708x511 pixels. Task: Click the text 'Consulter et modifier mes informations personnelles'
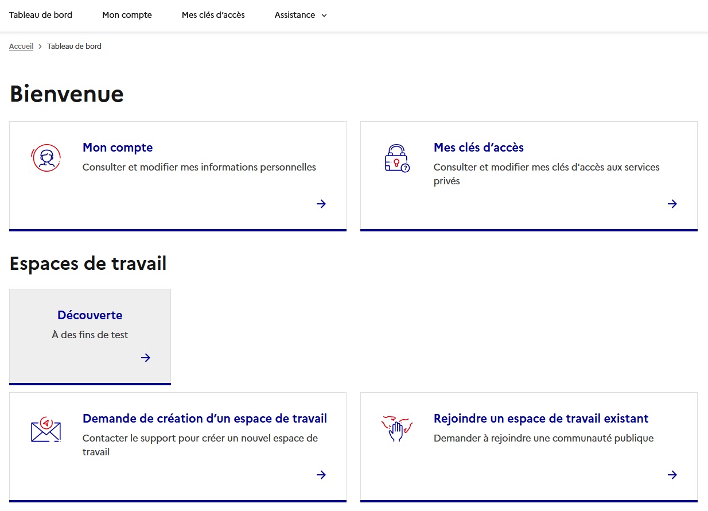pos(199,167)
